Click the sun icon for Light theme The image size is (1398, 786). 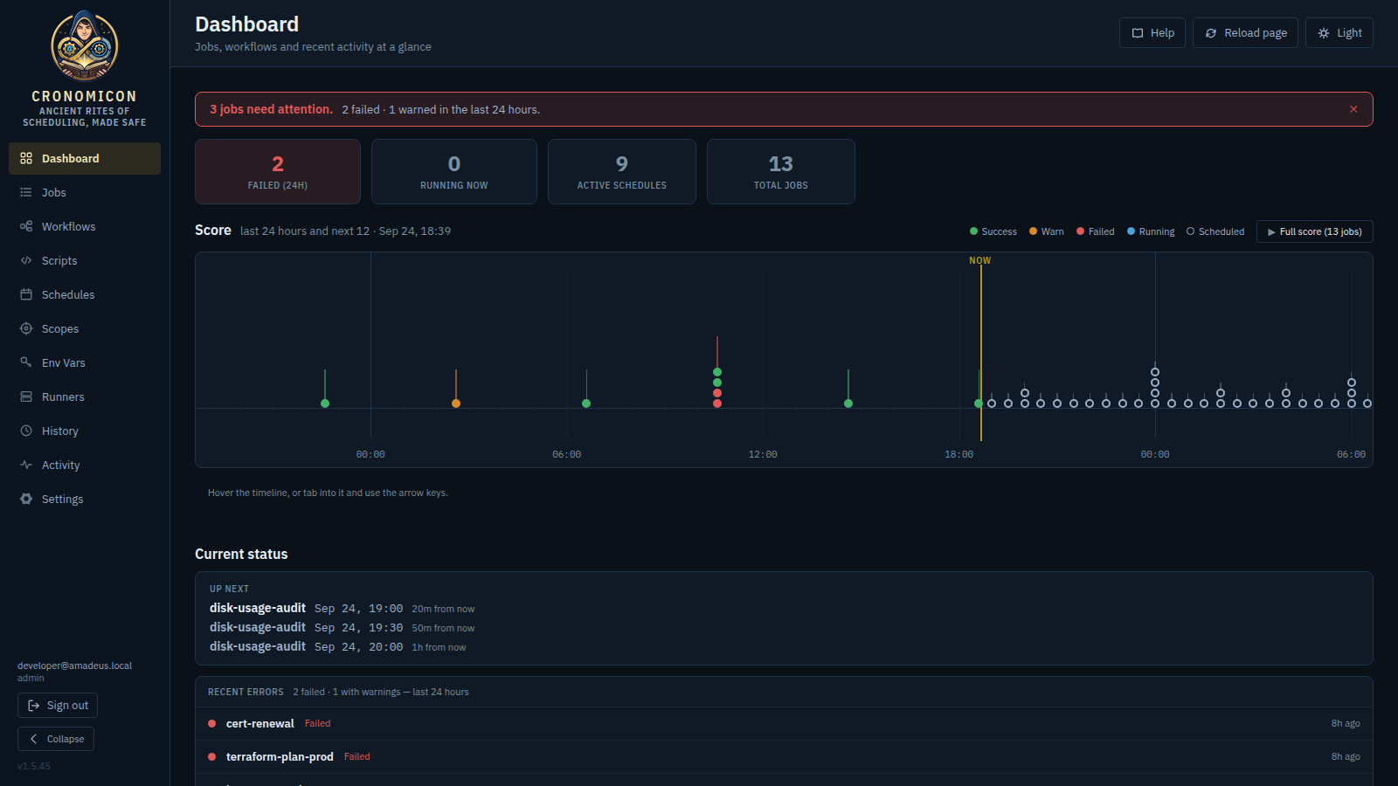(1324, 33)
